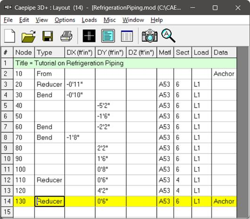Image resolution: width=250 pixels, height=219 pixels.
Task: Select row number 7 header
Action: (7, 127)
